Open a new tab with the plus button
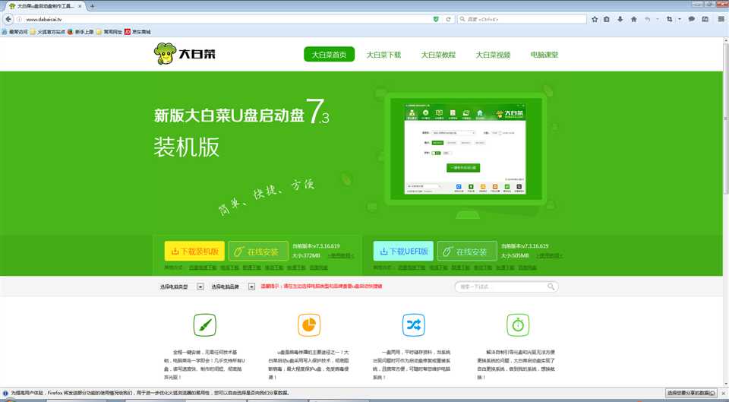The image size is (729, 402). point(92,6)
